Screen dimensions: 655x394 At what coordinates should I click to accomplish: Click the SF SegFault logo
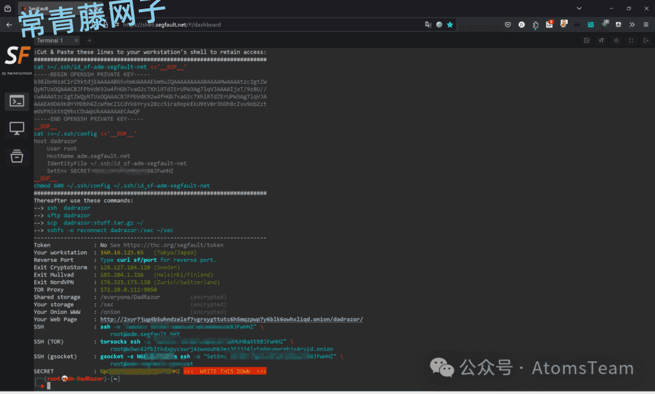click(17, 56)
